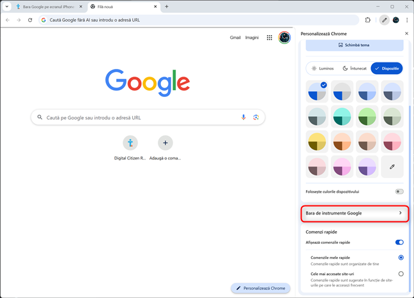Select Luminos theme mode
Viewport: 414px width, 298px height.
(x=323, y=68)
